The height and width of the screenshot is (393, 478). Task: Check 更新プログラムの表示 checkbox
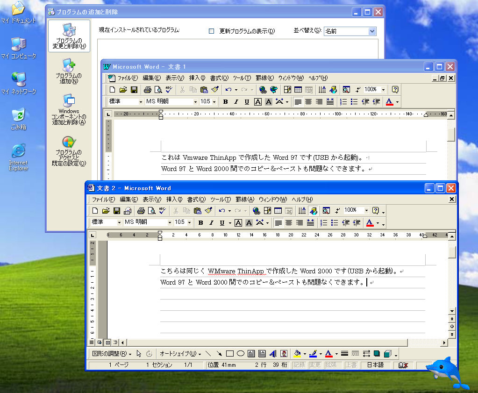(x=211, y=31)
